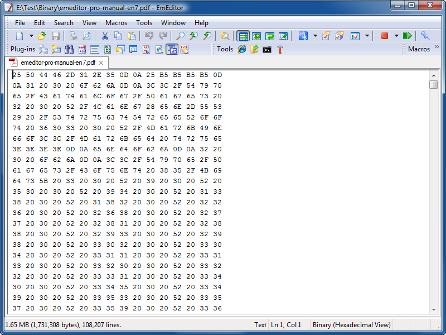
Task: Click the open documents plug-in icon
Action: coord(120,49)
